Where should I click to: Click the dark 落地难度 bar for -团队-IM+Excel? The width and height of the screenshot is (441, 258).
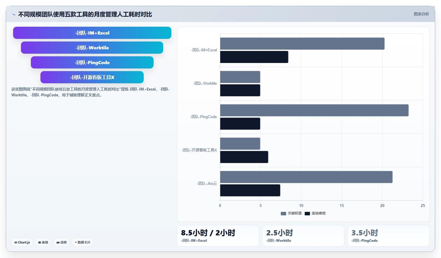[x=254, y=57]
